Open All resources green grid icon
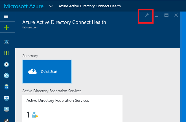This screenshot has width=186, height=122. (x=6, y=53)
